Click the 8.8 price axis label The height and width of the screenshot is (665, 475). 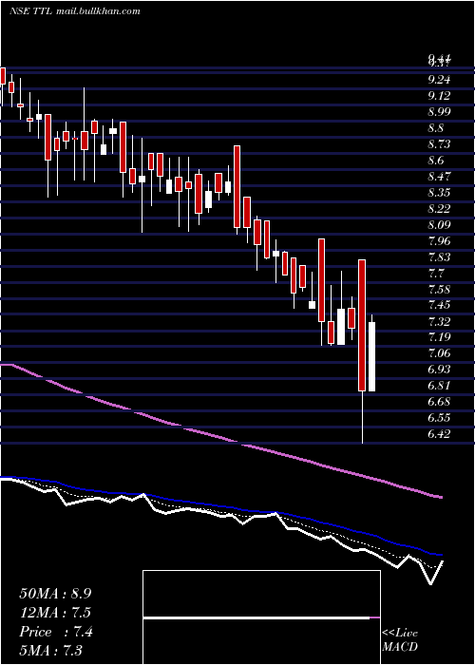coord(436,128)
